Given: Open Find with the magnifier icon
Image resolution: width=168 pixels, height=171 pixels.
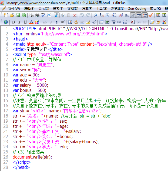Looking at the screenshot, I should click(96, 15).
